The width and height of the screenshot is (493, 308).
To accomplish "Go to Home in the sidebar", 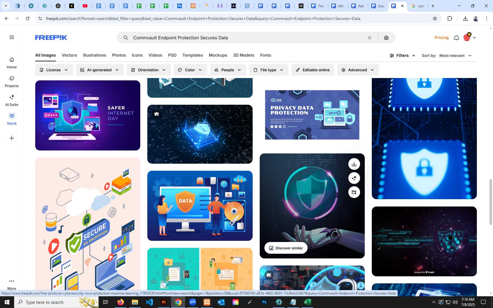I will pos(12,63).
